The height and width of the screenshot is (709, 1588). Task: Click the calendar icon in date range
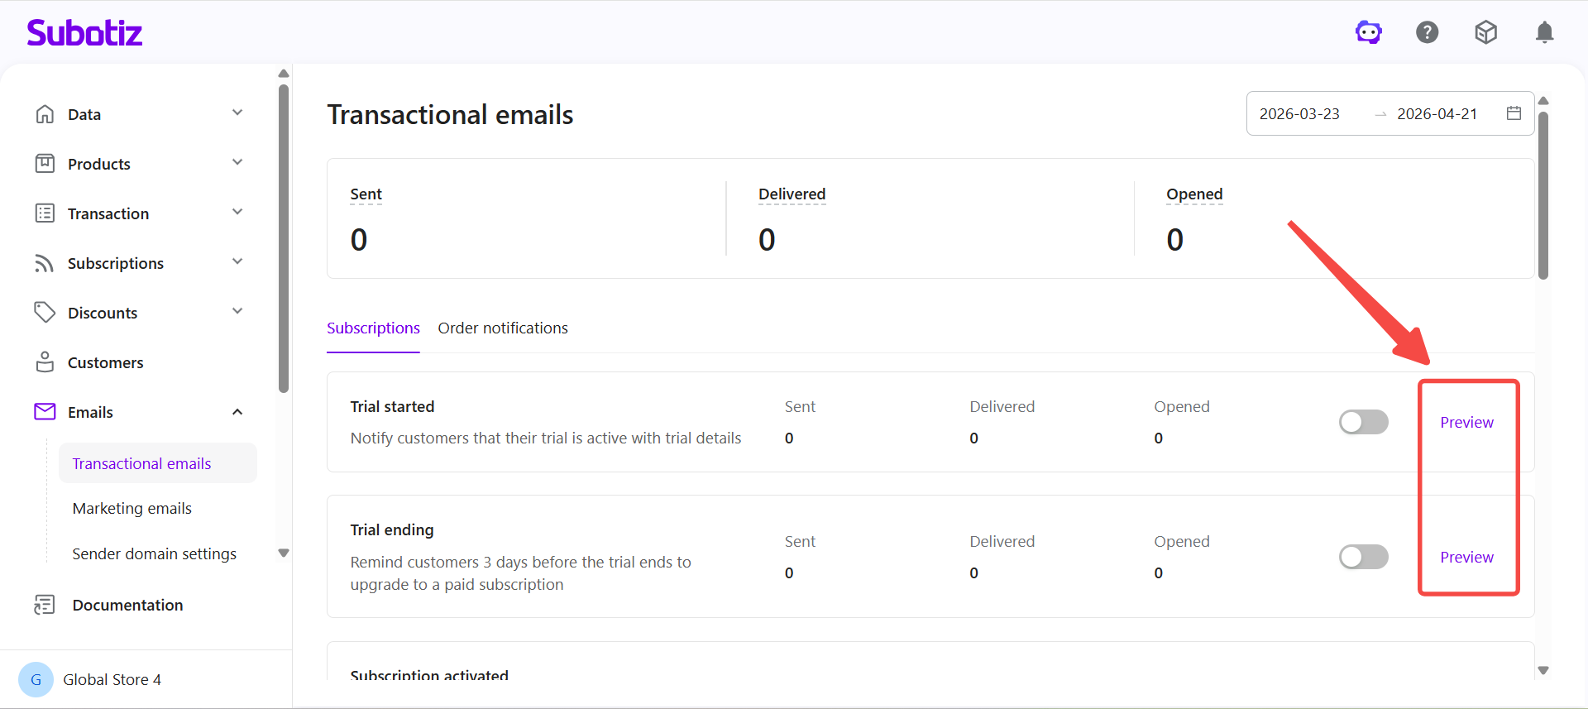pos(1514,113)
